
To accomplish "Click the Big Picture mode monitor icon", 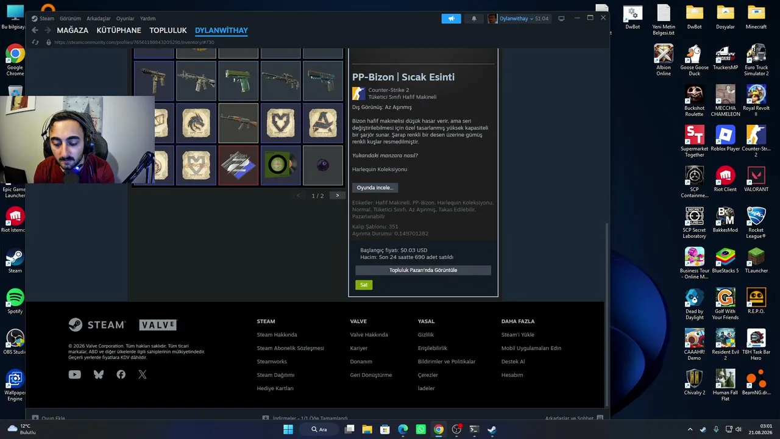I will (561, 18).
